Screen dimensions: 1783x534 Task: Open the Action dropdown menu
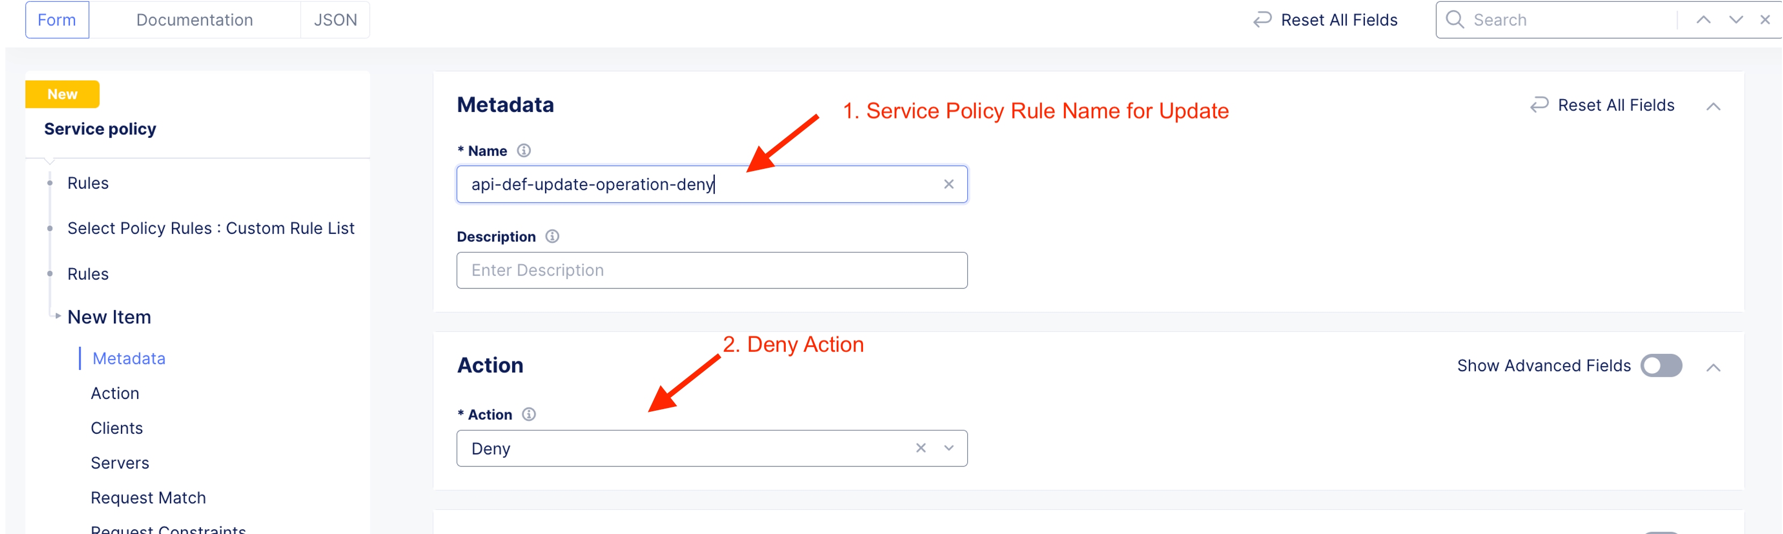pyautogui.click(x=949, y=448)
